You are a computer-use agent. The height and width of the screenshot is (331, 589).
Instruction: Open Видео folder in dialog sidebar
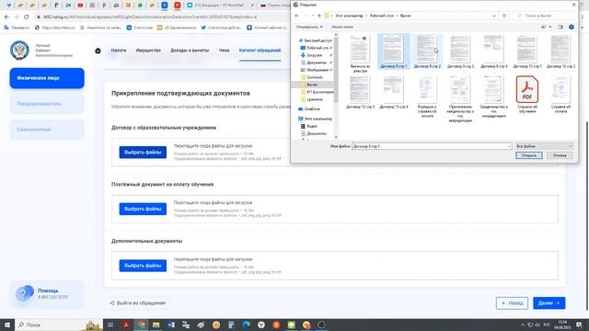tap(309, 126)
